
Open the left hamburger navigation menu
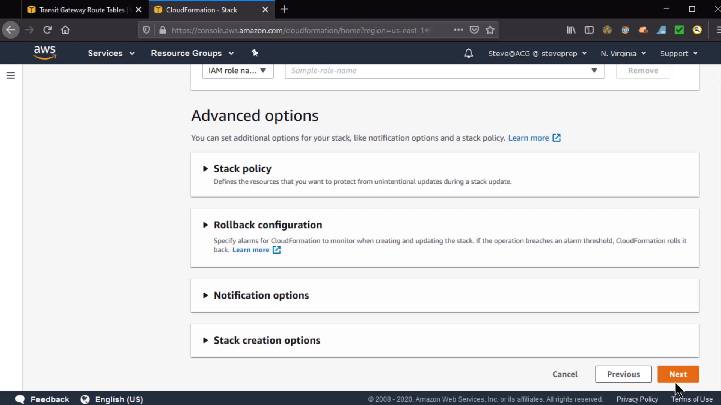click(11, 75)
